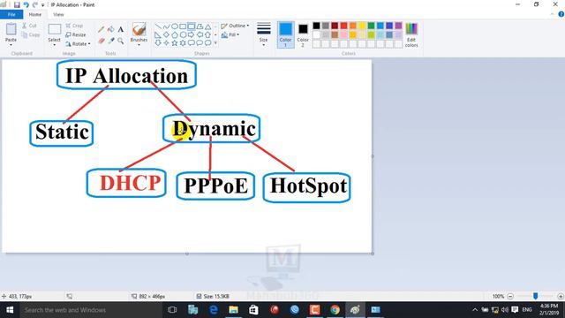Click the Resize button

point(76,35)
